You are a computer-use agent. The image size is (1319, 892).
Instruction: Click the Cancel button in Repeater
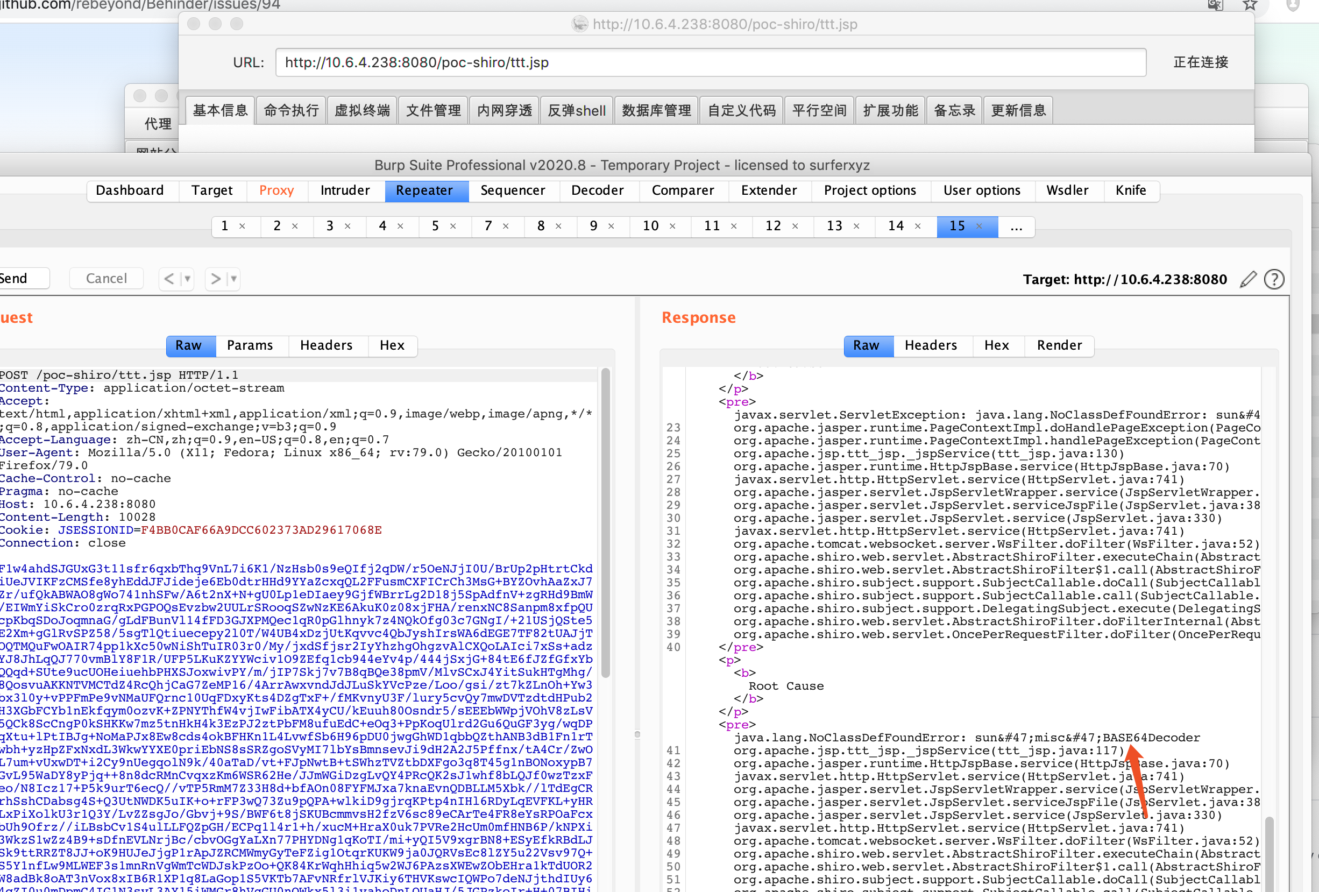pos(105,278)
